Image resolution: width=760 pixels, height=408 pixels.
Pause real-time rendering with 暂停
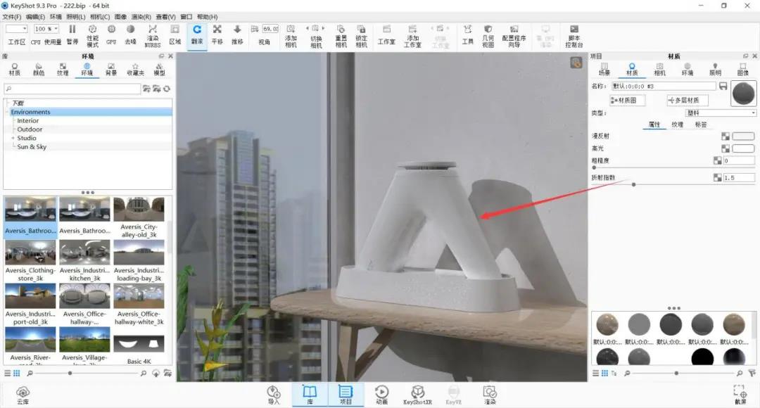click(x=72, y=35)
